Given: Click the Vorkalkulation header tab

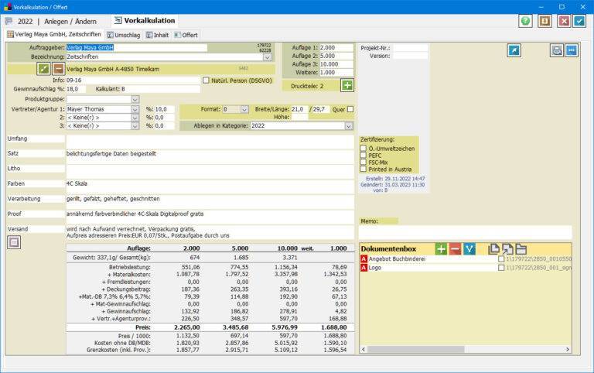Looking at the screenshot, I should pos(145,20).
